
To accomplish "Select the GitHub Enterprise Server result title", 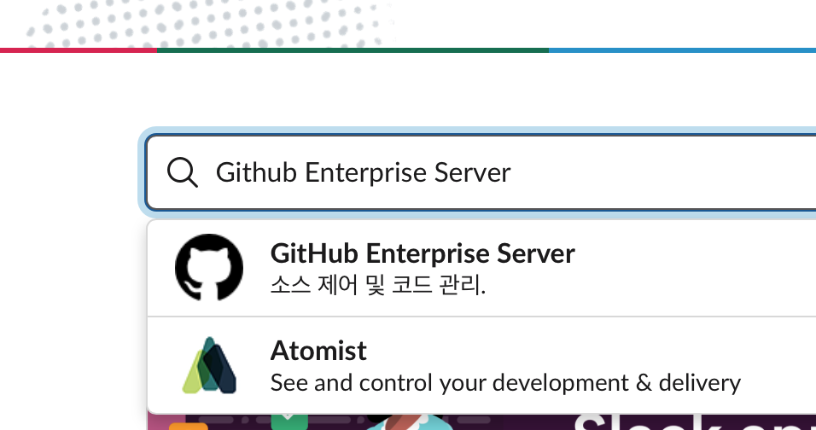I will [x=423, y=253].
